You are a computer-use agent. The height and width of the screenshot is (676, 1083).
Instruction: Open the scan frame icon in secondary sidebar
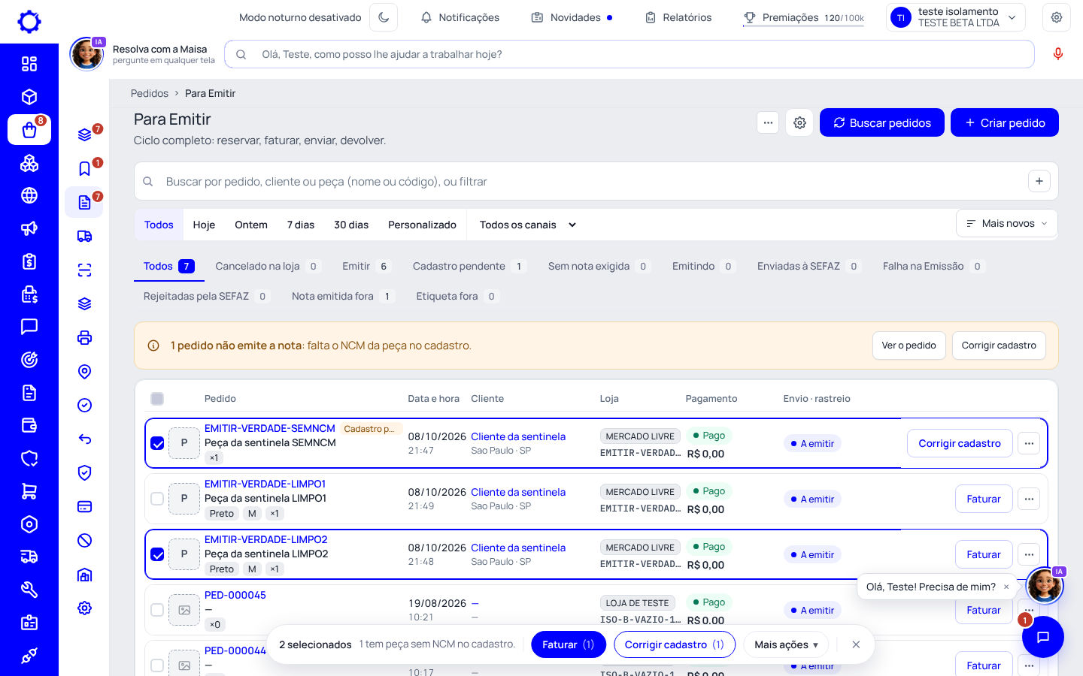tap(85, 270)
